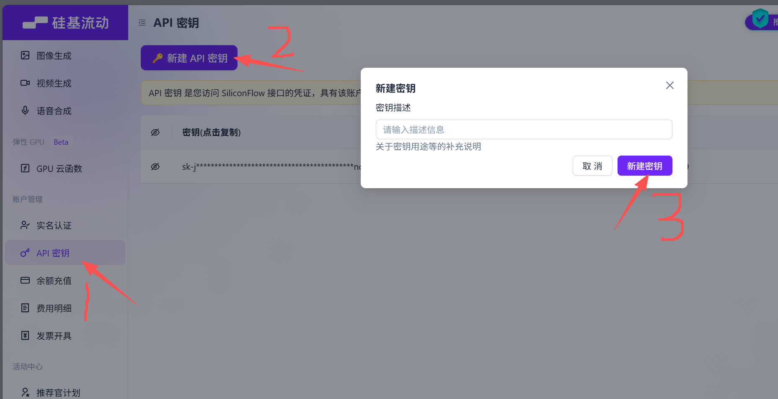This screenshot has height=399, width=778.
Task: Click 取消 in the dialog
Action: [x=592, y=166]
